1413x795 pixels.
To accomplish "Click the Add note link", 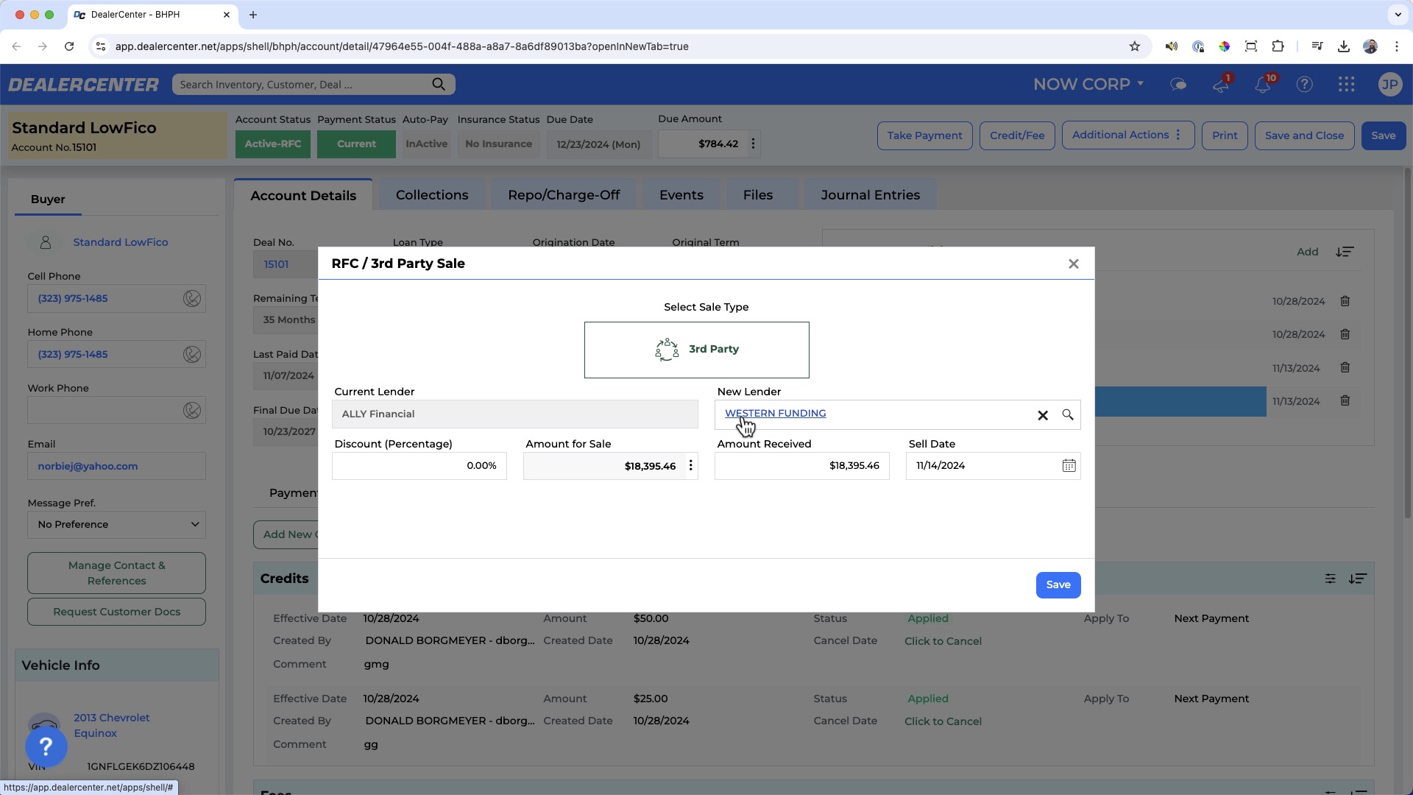I will coord(1307,252).
